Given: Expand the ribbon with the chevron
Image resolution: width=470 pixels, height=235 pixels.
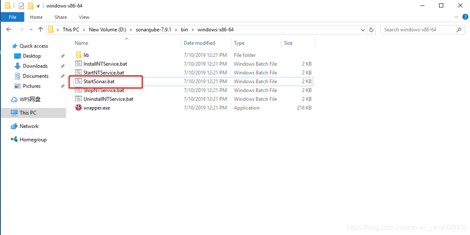Looking at the screenshot, I should (457, 17).
